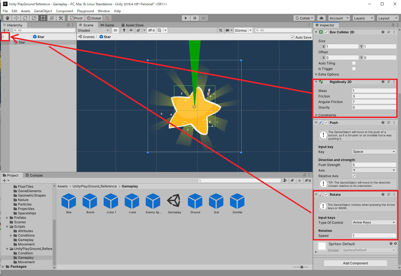401x276 pixels.
Task: Toggle the Auto Save checkbox
Action: pyautogui.click(x=293, y=37)
